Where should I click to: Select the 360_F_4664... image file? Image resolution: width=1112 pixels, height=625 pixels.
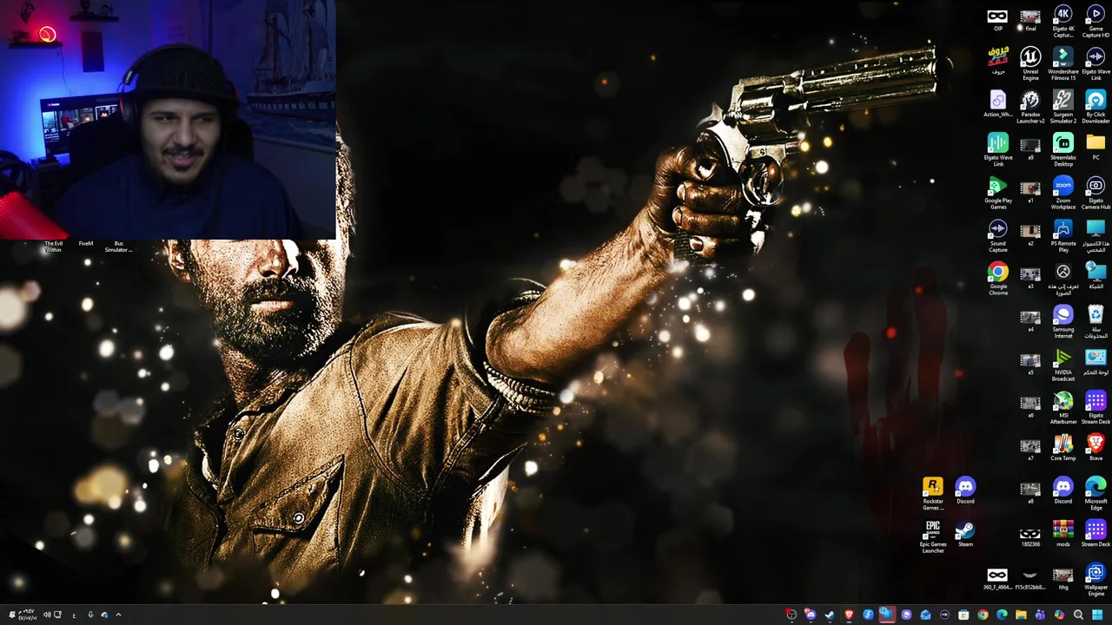[x=997, y=578]
